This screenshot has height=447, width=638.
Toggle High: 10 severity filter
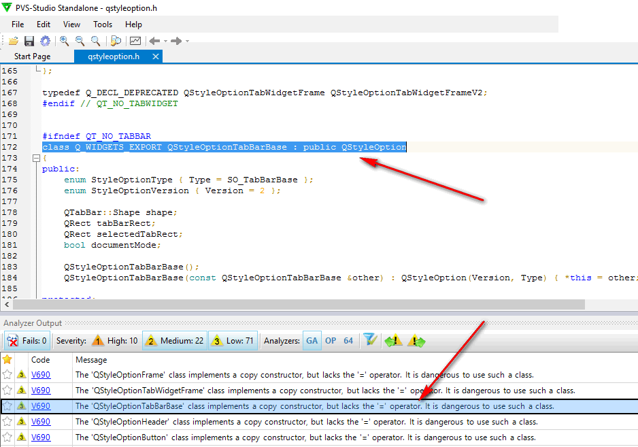(x=115, y=341)
